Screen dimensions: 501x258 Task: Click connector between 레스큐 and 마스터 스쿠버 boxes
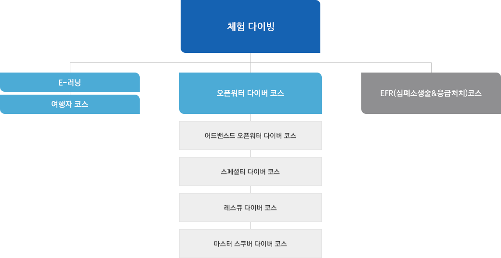(x=250, y=225)
